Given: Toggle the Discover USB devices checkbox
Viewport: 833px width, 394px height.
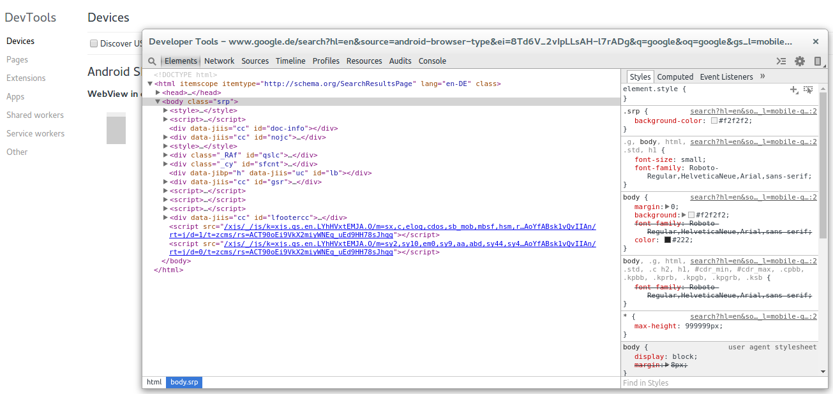Looking at the screenshot, I should coord(94,44).
